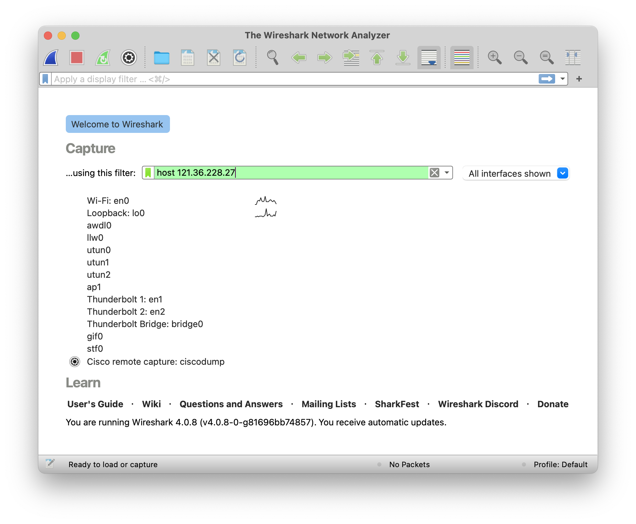This screenshot has height=524, width=636.
Task: Select the Thunderbolt 1: en1 interface
Action: tap(125, 299)
